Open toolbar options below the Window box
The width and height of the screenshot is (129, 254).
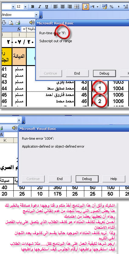coord(41,16)
